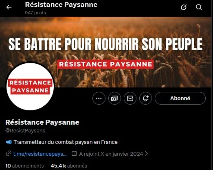Open the three-dot more options menu

click(99, 98)
